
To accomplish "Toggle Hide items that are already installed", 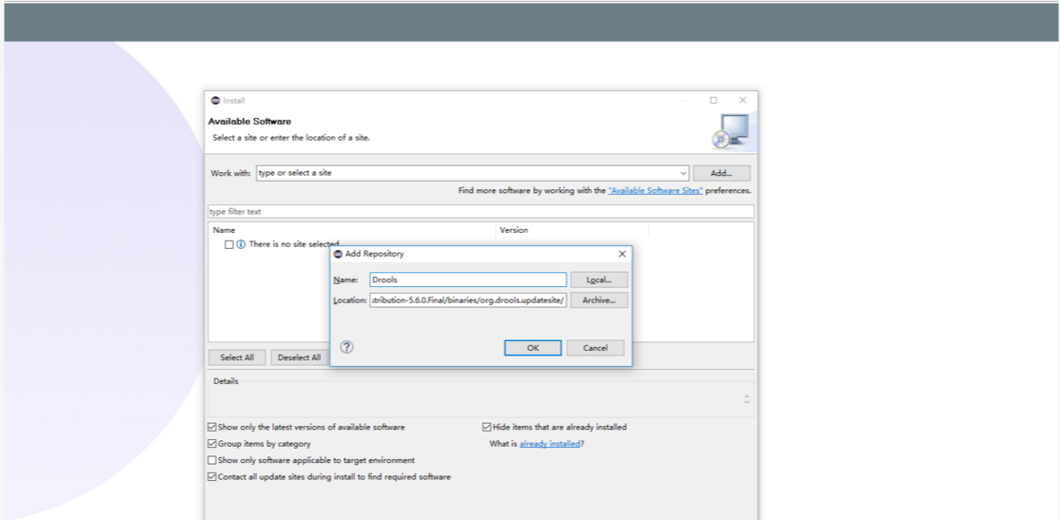I will coord(486,428).
